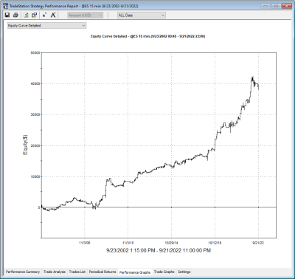Switch to the Settings tab

coord(184,272)
